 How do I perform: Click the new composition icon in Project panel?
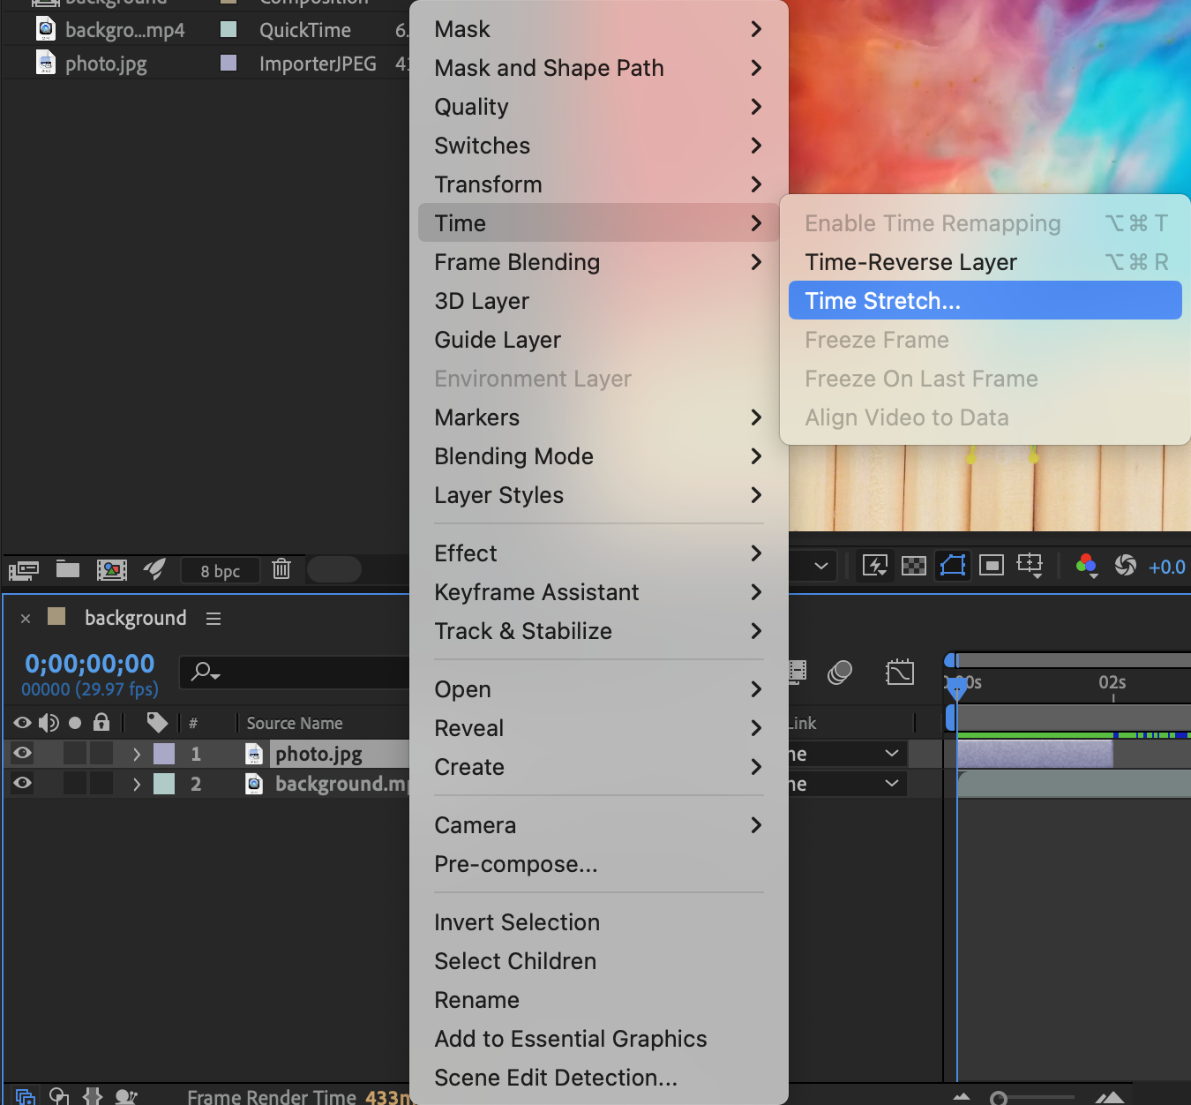(x=112, y=569)
